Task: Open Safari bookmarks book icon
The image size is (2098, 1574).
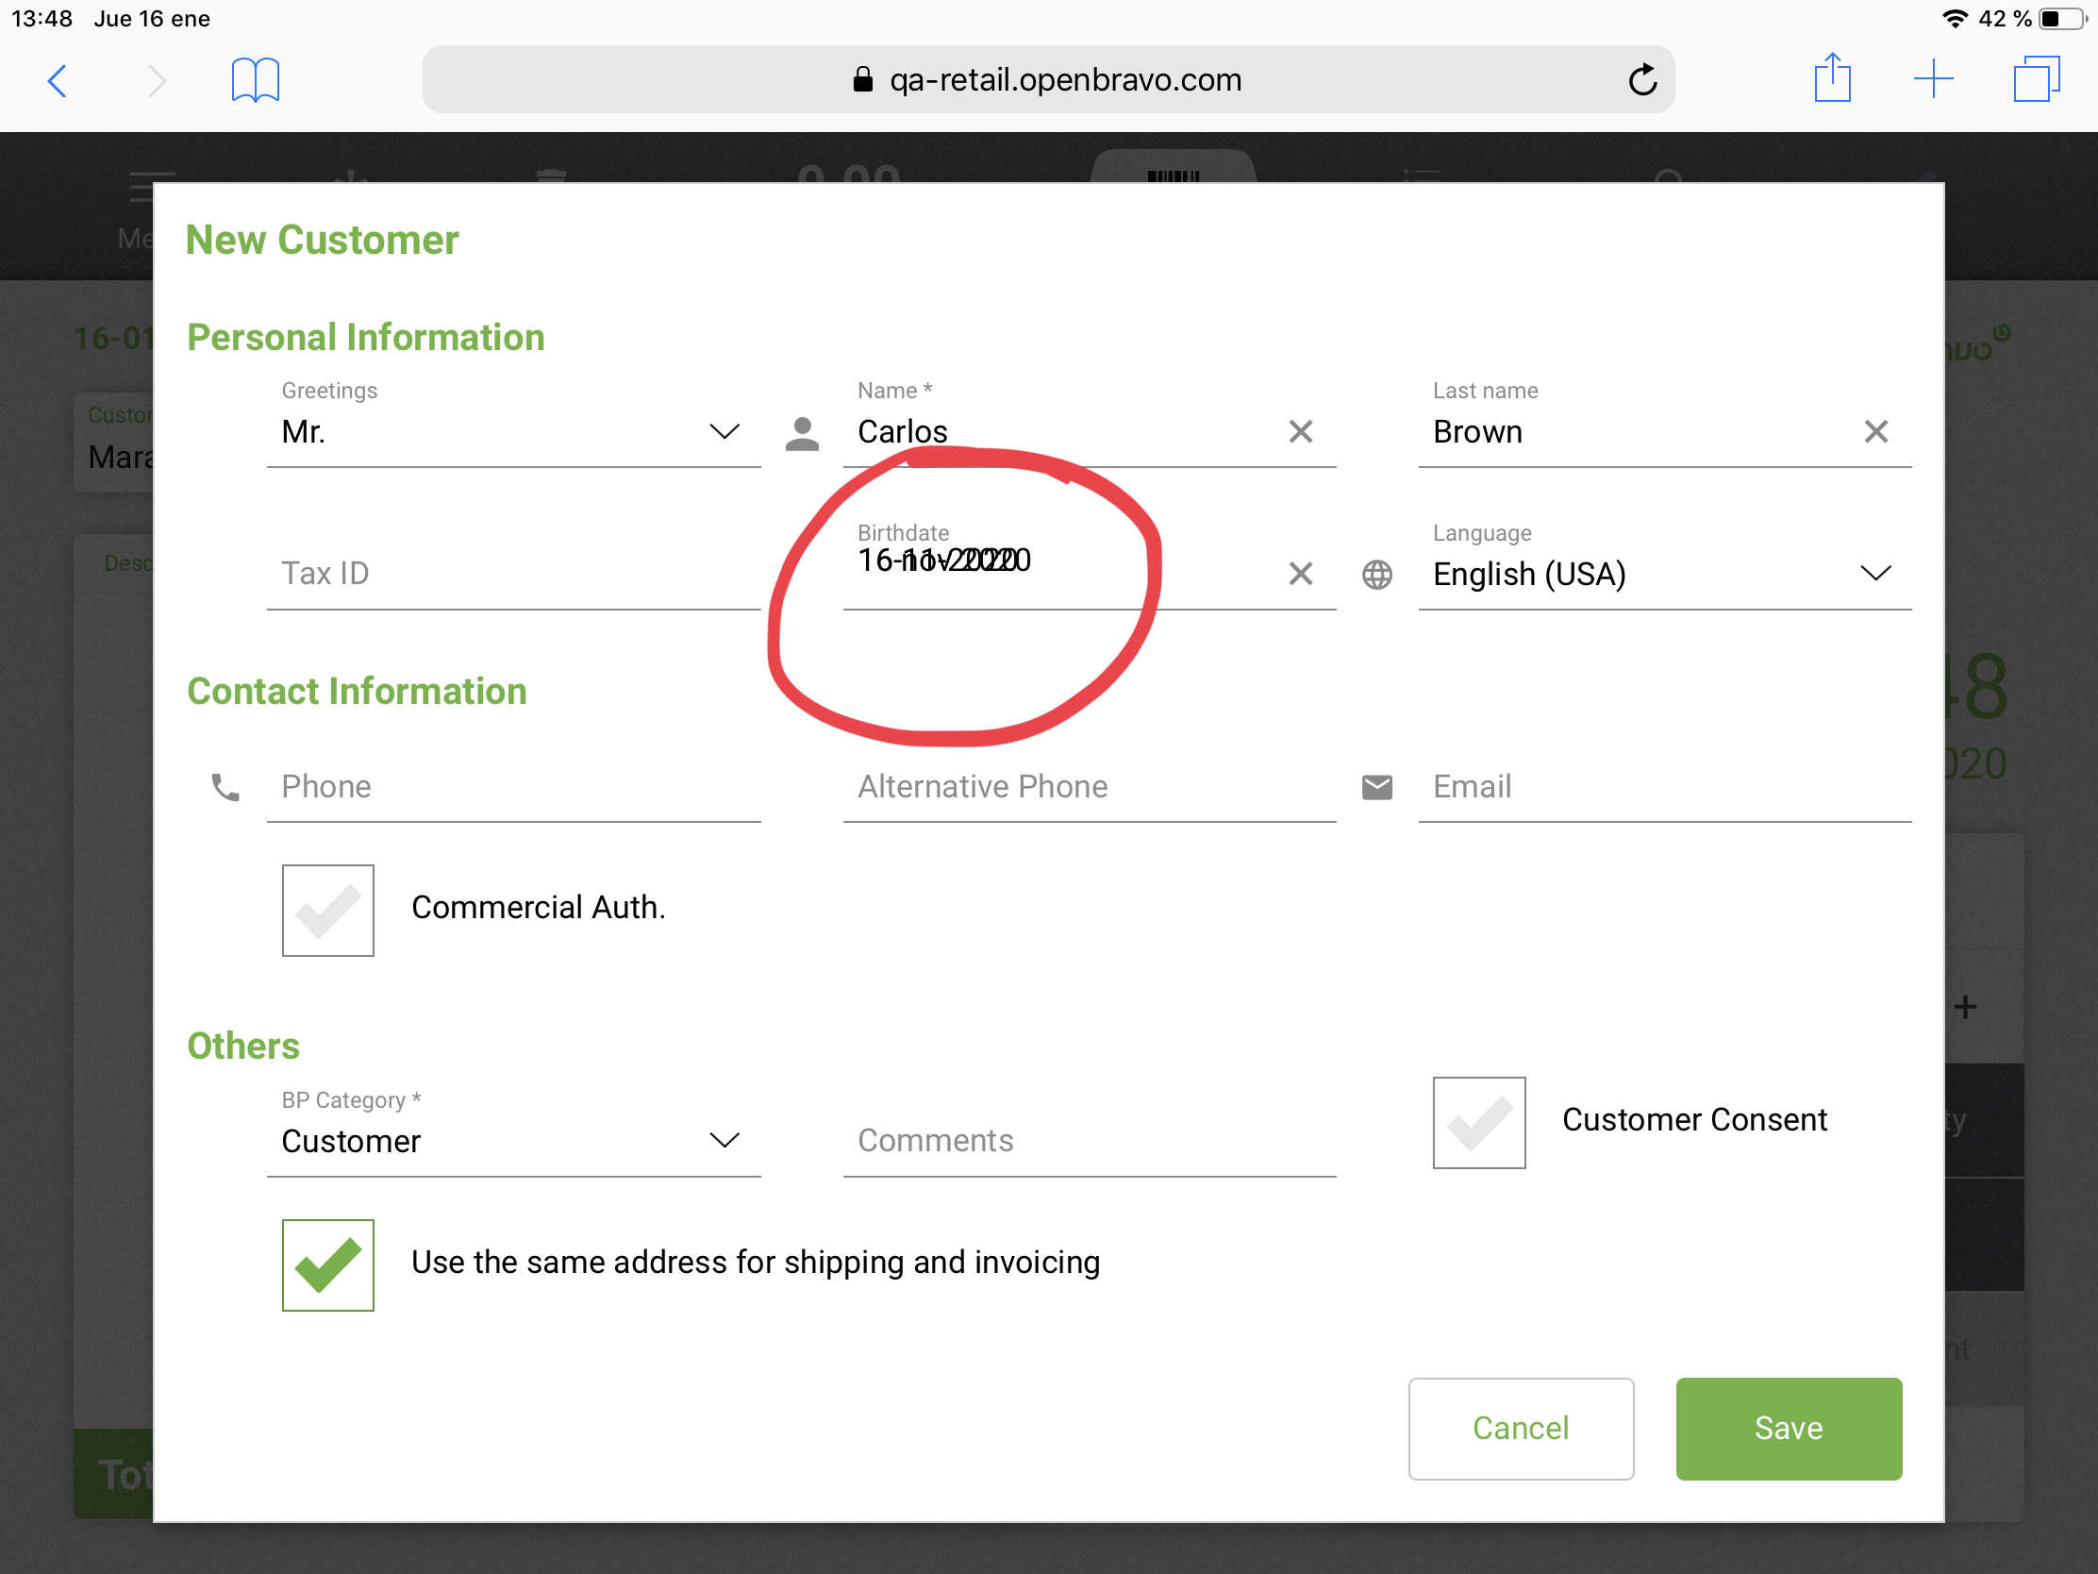Action: tap(255, 80)
